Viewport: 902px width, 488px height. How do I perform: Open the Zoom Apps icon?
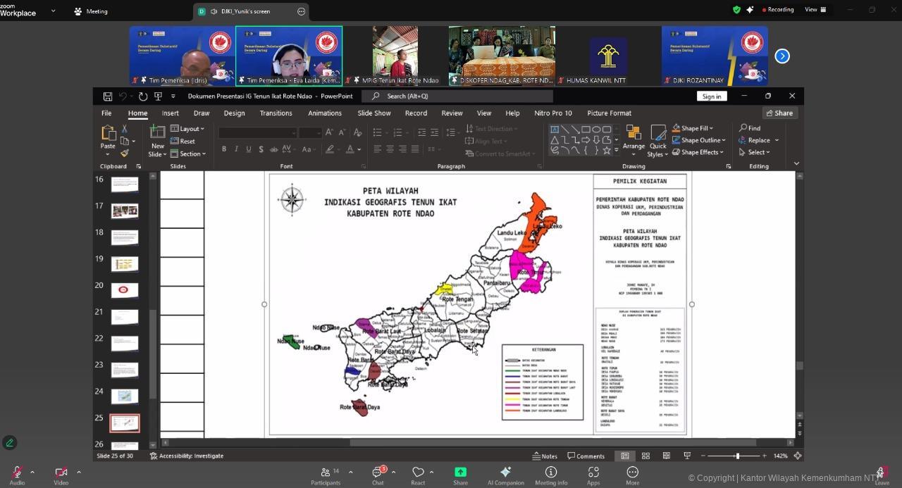[593, 473]
